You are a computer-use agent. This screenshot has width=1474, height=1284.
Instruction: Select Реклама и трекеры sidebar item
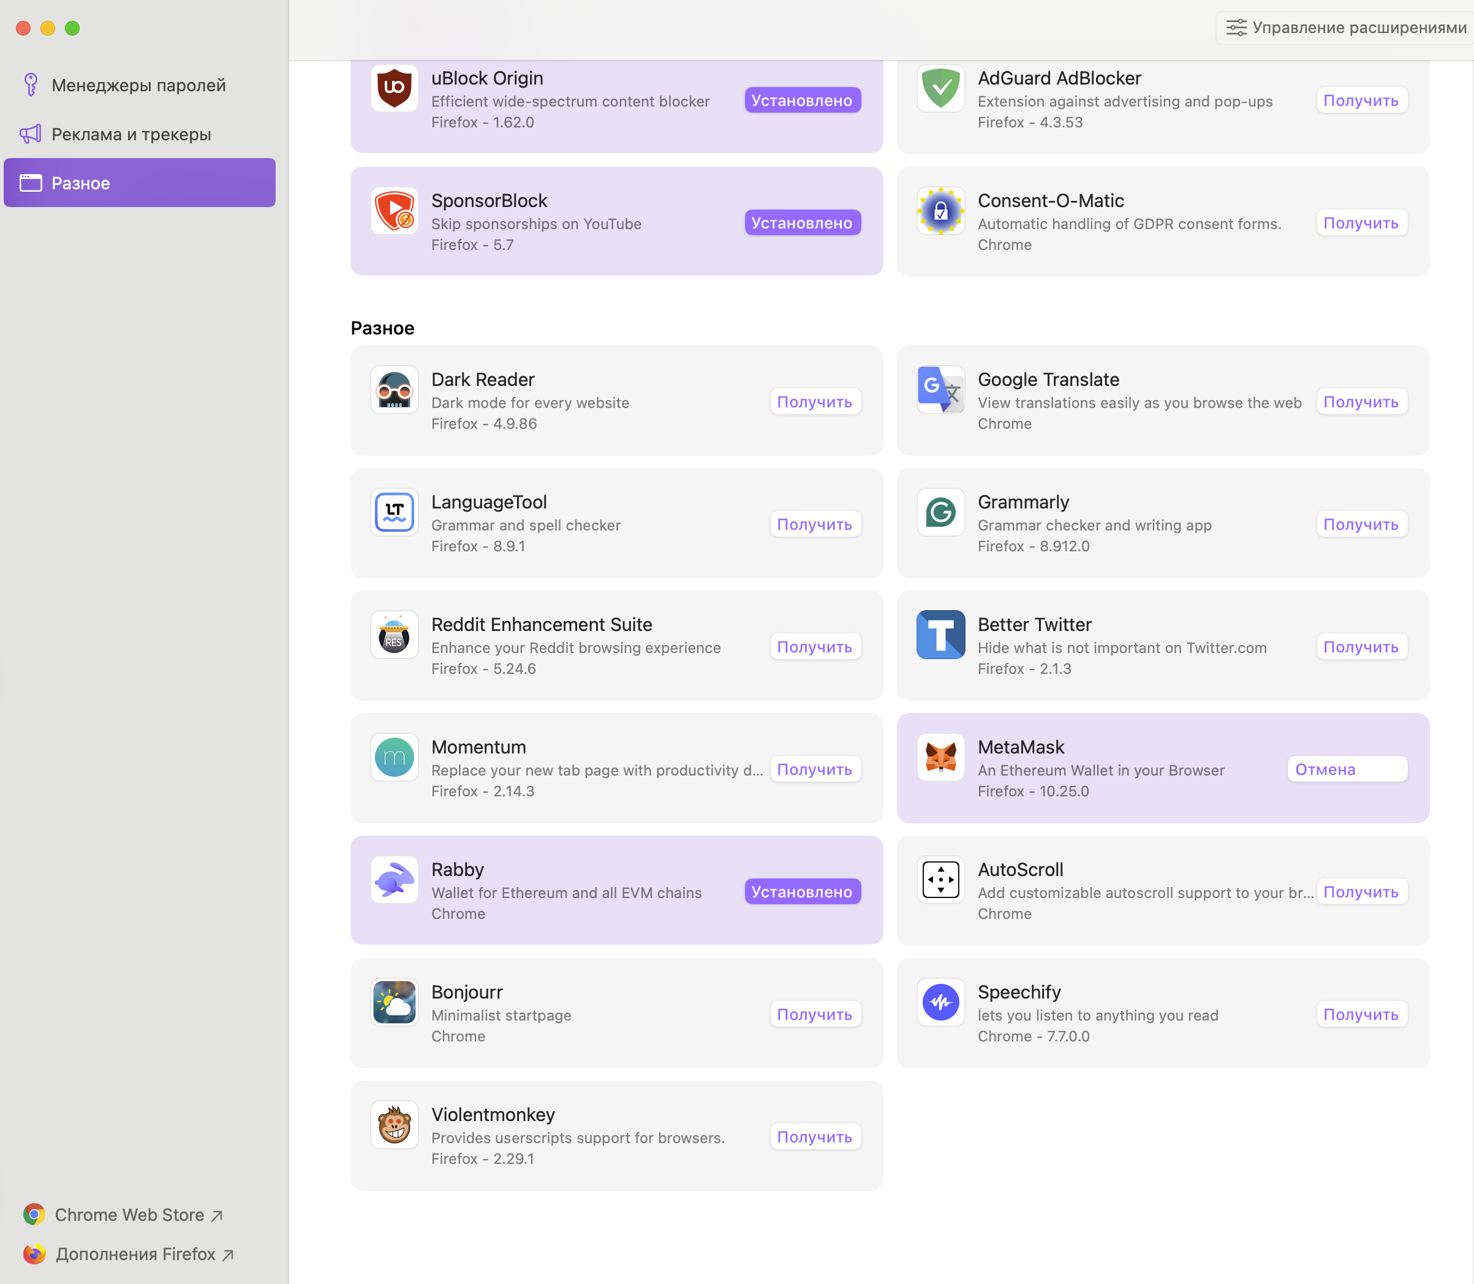click(131, 134)
